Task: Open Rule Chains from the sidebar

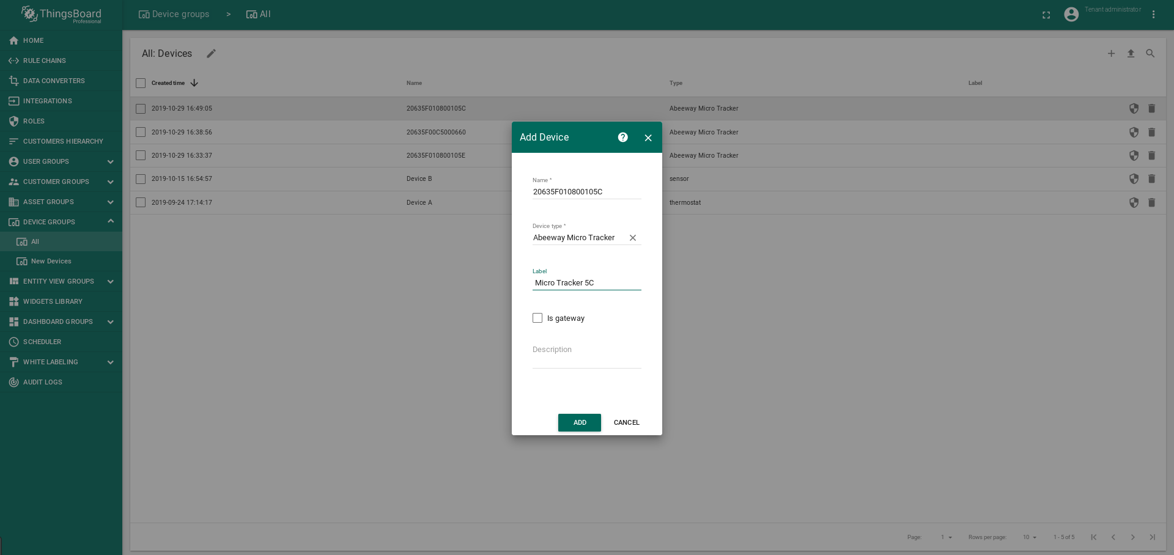Action: [x=44, y=61]
